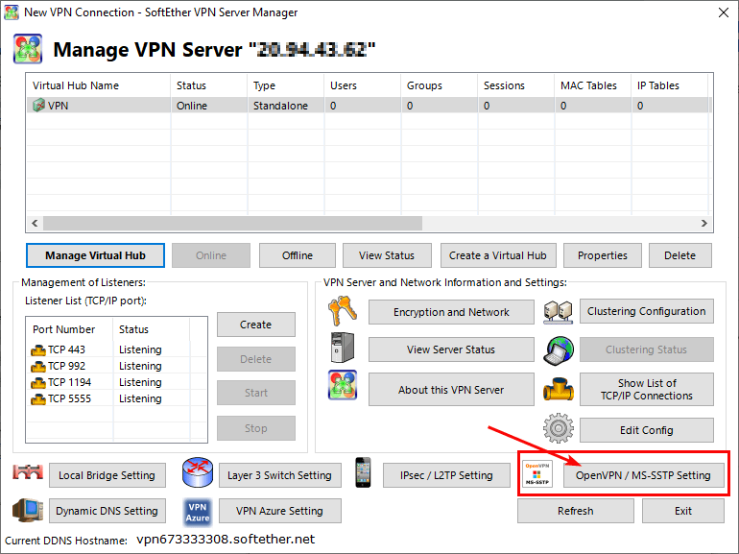Click the gear icon next to Edit Config
Image resolution: width=739 pixels, height=554 pixels.
tap(558, 428)
